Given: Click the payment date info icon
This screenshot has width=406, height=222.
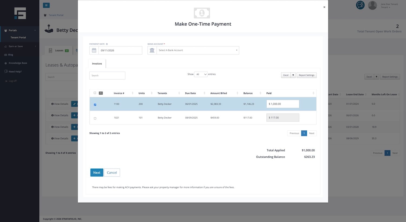Looking at the screenshot, I should (x=107, y=44).
